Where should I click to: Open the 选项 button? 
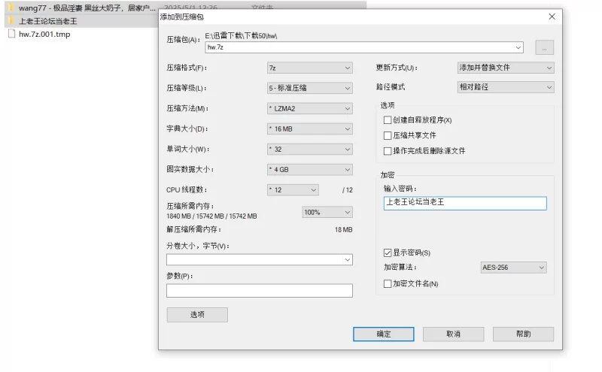pyautogui.click(x=196, y=315)
